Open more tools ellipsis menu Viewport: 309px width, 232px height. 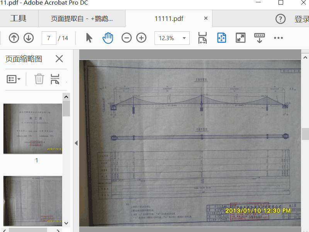point(278,38)
